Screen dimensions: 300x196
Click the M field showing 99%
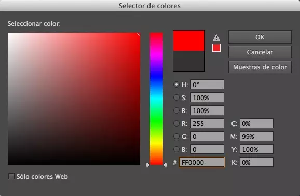point(256,136)
